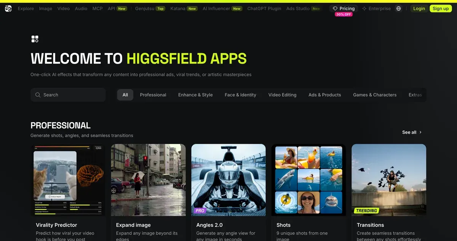Screen dimensions: 457x241
Task: Click the New badge next to AI Influencer
Action: click(237, 8)
